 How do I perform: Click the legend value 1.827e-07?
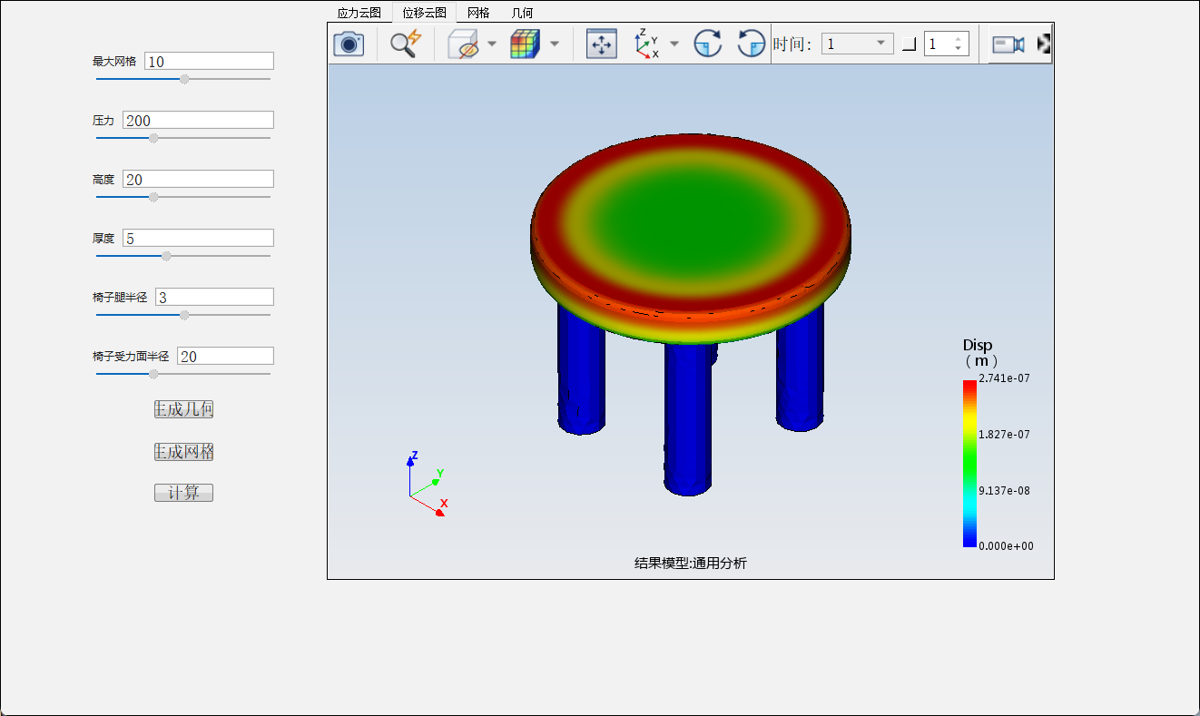(1004, 435)
